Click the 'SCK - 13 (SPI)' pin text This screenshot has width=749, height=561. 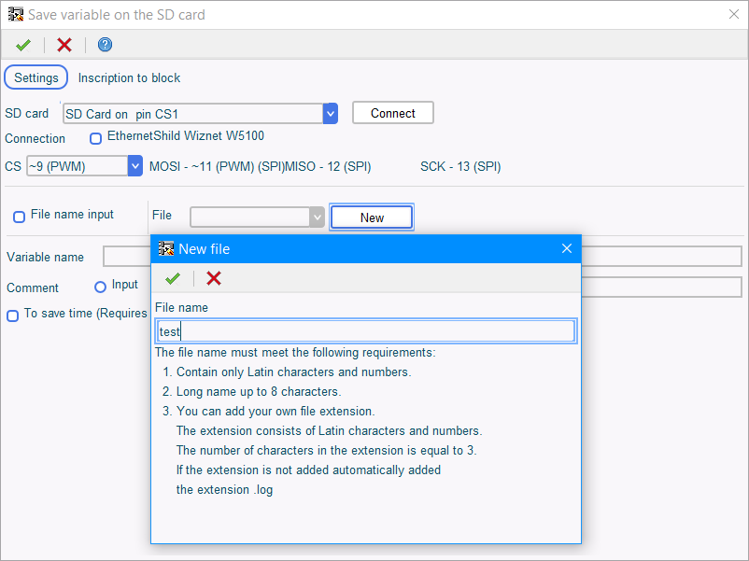pos(460,167)
